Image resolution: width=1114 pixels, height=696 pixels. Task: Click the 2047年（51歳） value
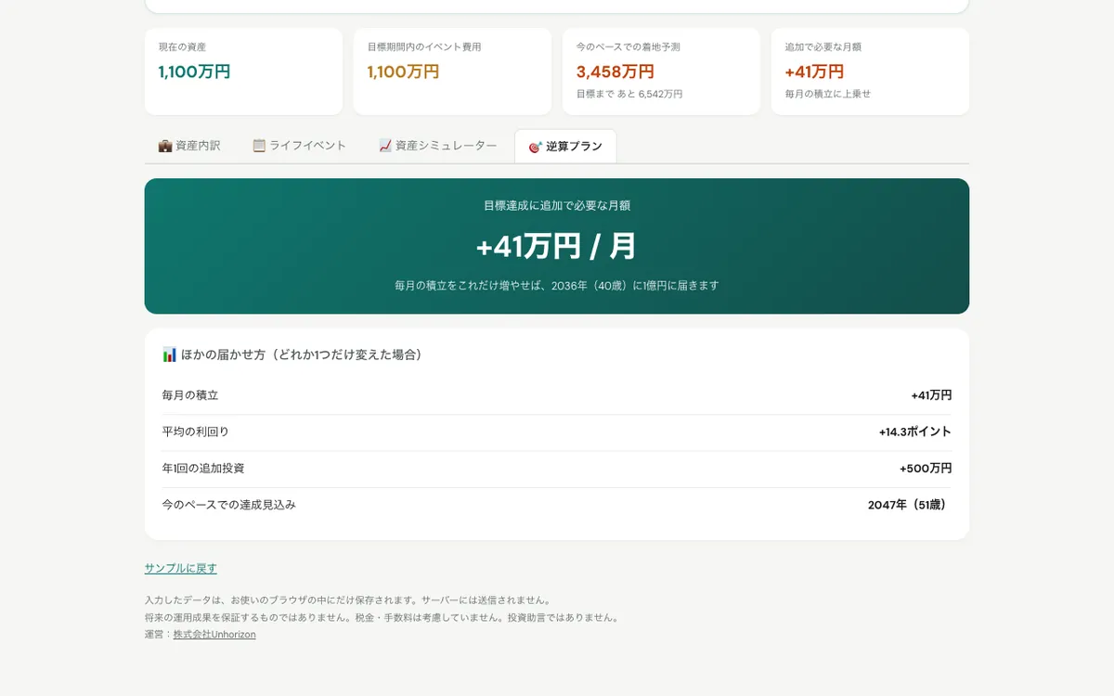point(910,505)
